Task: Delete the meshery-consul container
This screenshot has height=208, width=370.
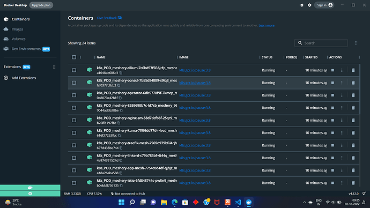Action: pos(353,83)
